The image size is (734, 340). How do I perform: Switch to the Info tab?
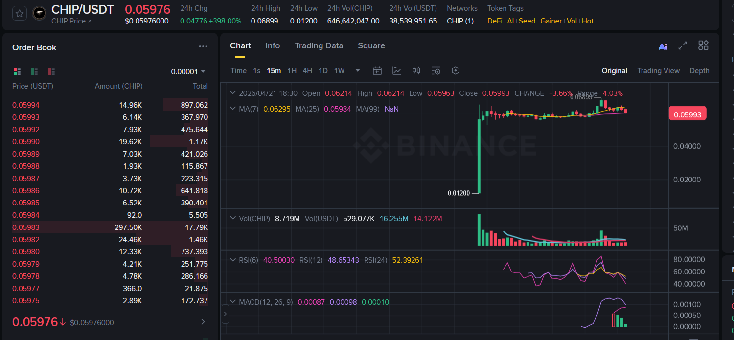pyautogui.click(x=273, y=45)
